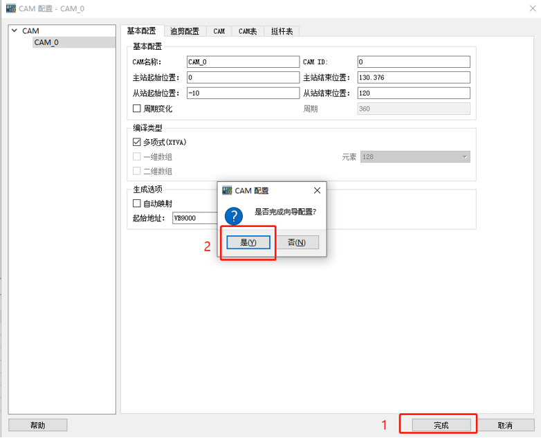Image resolution: width=541 pixels, height=438 pixels.
Task: Close the CAM 配置 - CAM_0 main window
Action: 533,8
